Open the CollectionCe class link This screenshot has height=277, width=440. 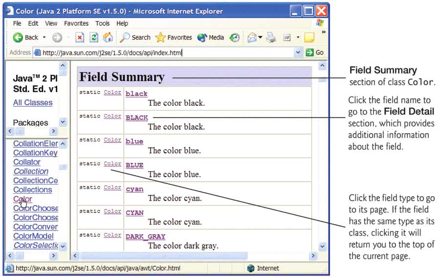36,181
